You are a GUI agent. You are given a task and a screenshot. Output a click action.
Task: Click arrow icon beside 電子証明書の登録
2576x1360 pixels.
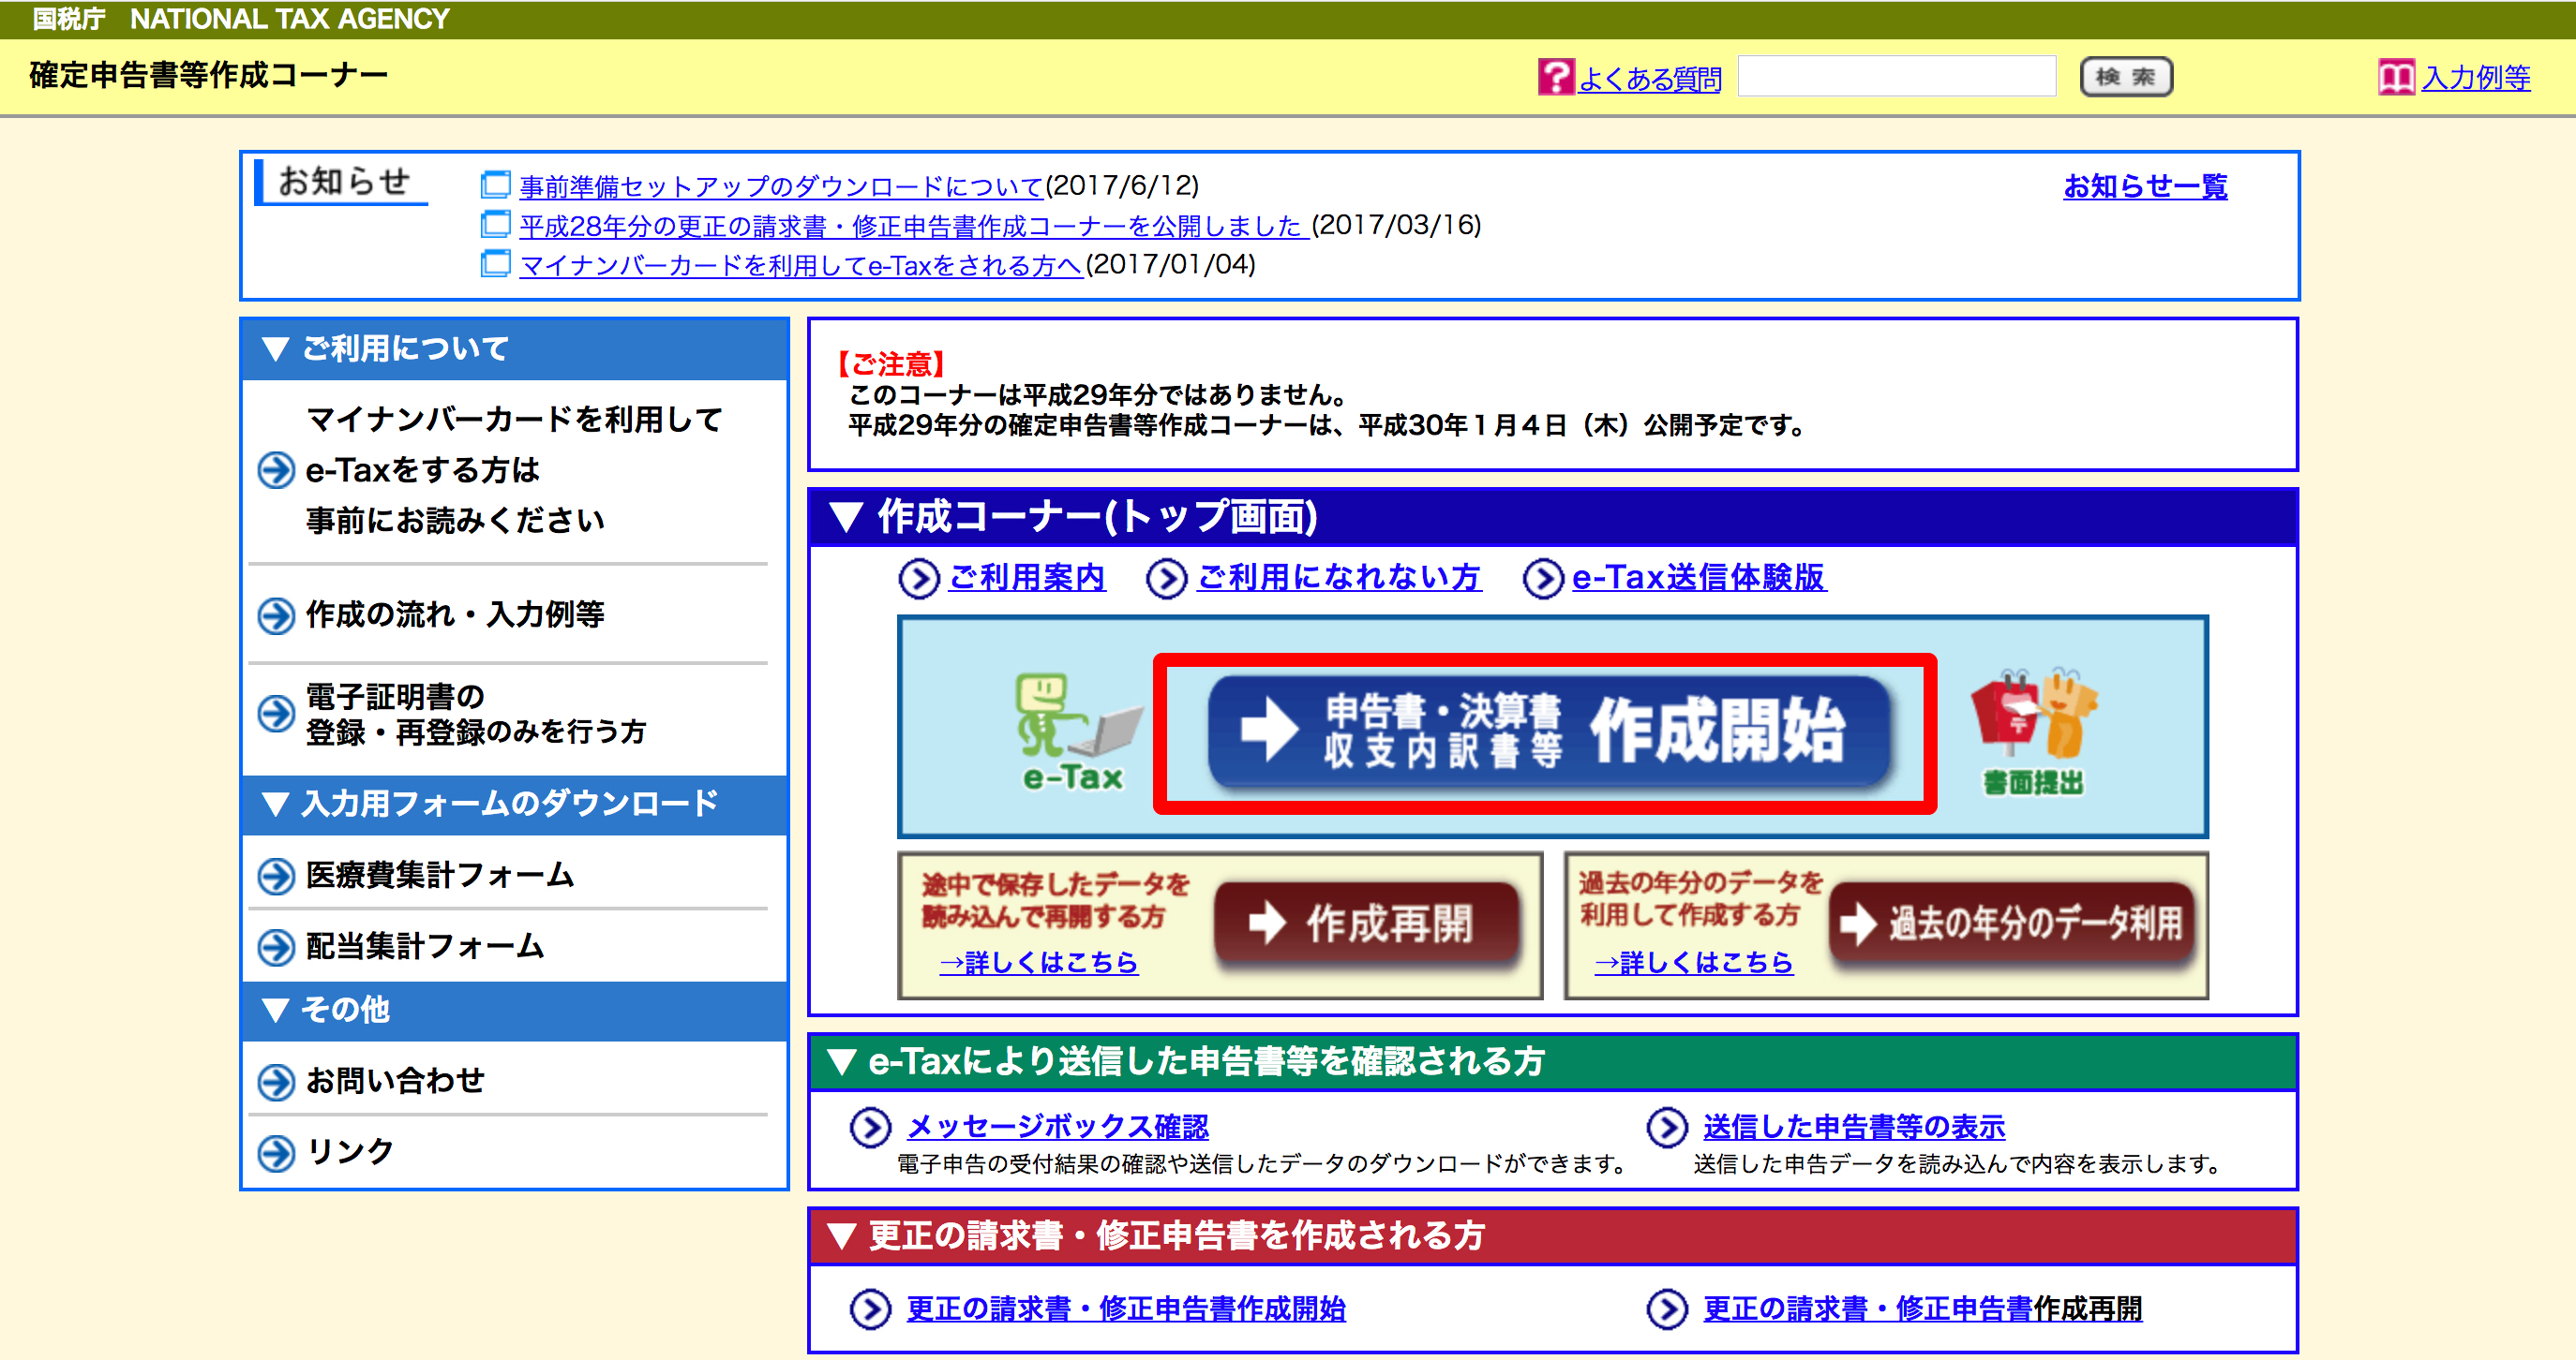276,714
